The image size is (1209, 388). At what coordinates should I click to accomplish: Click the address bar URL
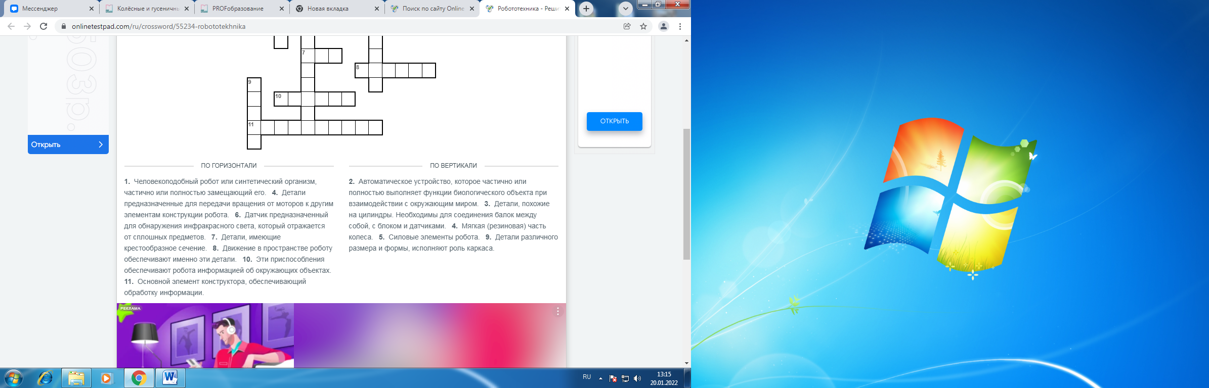[x=158, y=26]
